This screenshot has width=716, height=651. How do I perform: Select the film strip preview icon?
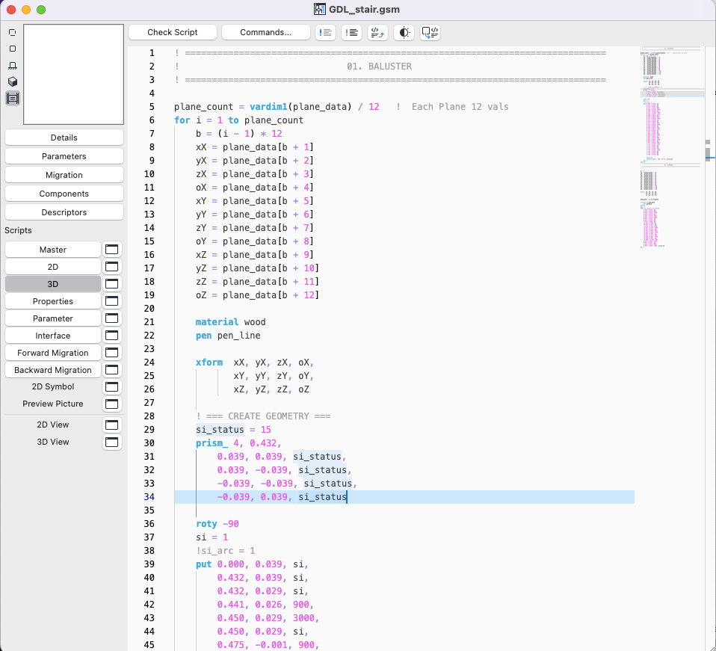point(13,98)
